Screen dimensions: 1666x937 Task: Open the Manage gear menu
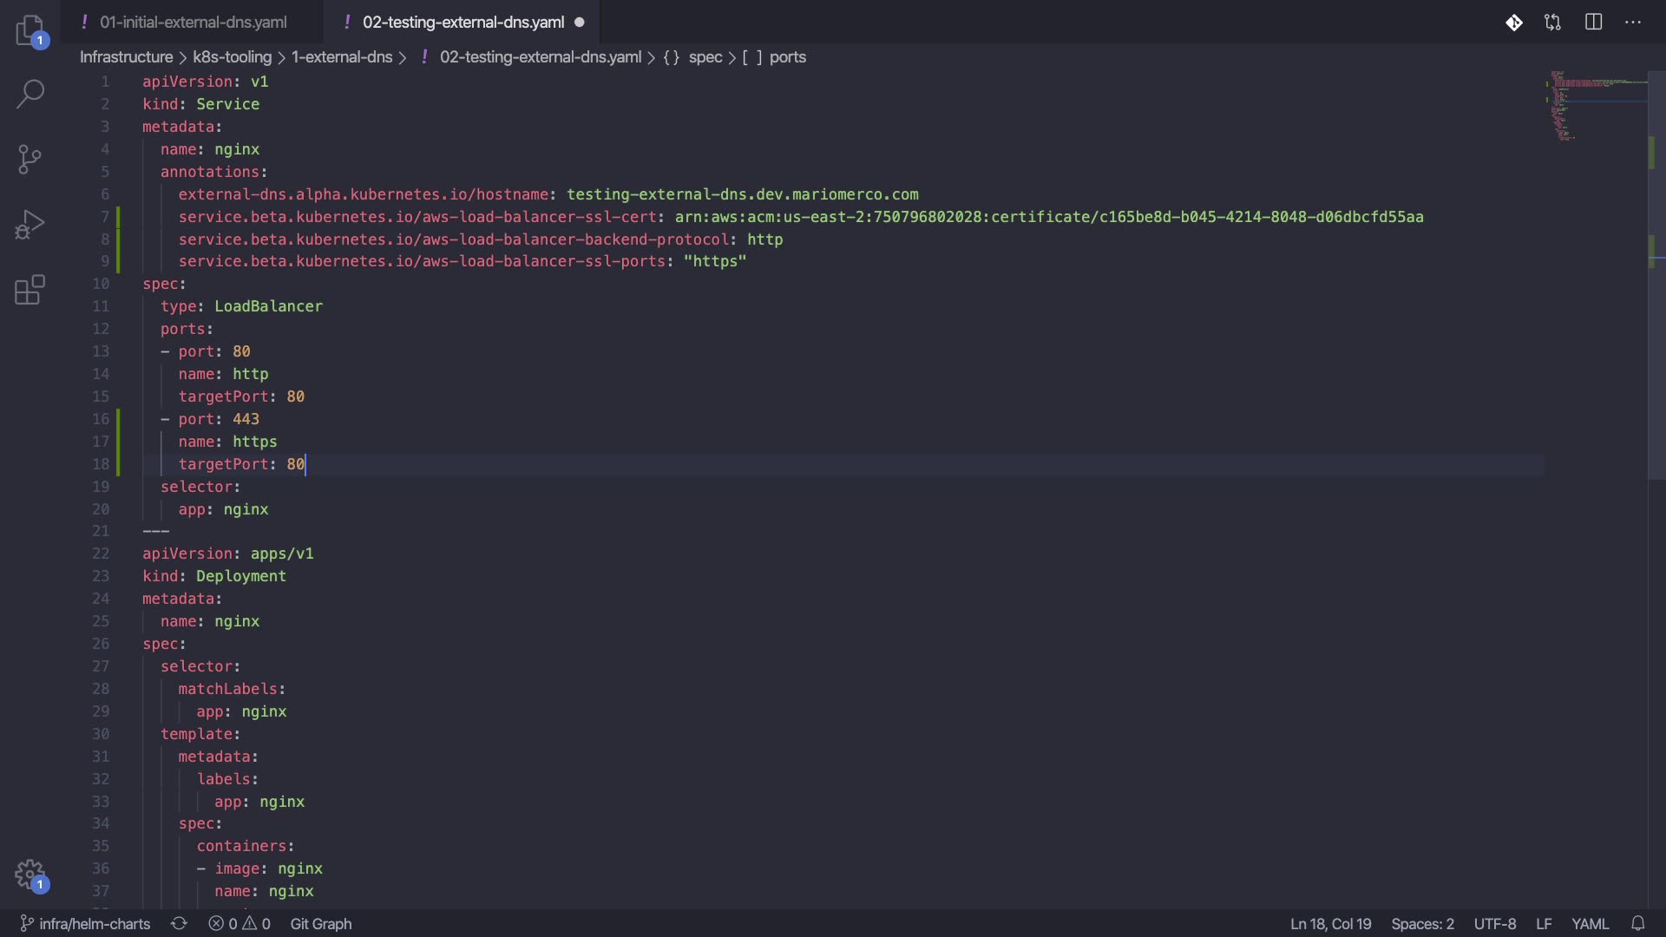pyautogui.click(x=30, y=875)
